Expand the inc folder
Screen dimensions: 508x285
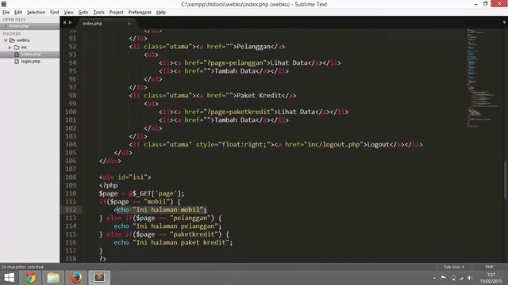click(x=10, y=47)
